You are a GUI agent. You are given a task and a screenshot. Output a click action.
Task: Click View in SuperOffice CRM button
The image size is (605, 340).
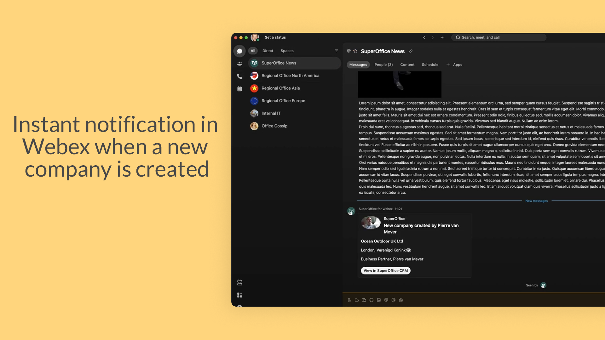point(386,270)
